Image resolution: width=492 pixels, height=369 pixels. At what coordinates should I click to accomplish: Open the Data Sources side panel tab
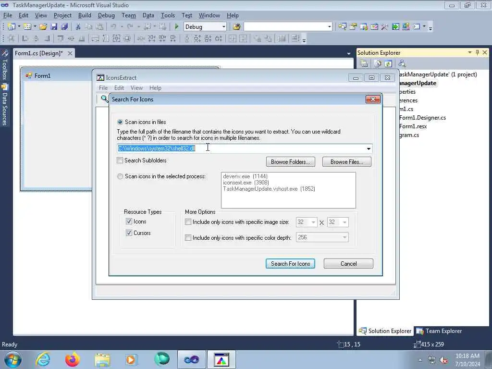click(x=4, y=105)
